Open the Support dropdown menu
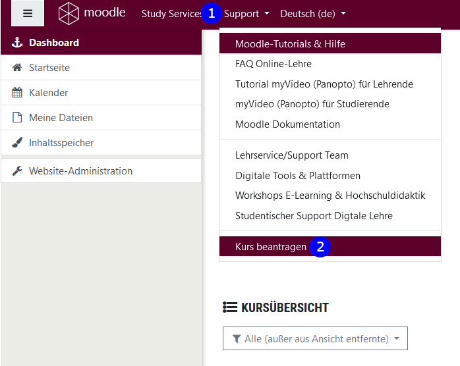The width and height of the screenshot is (460, 366). coord(246,13)
